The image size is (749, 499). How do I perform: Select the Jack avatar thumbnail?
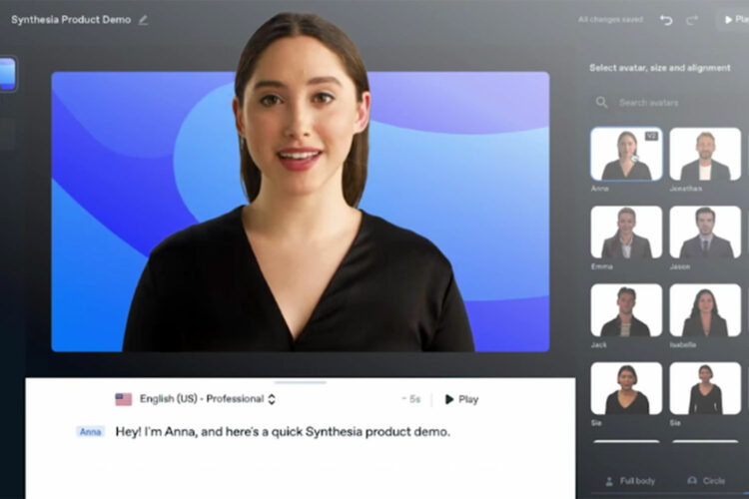626,310
